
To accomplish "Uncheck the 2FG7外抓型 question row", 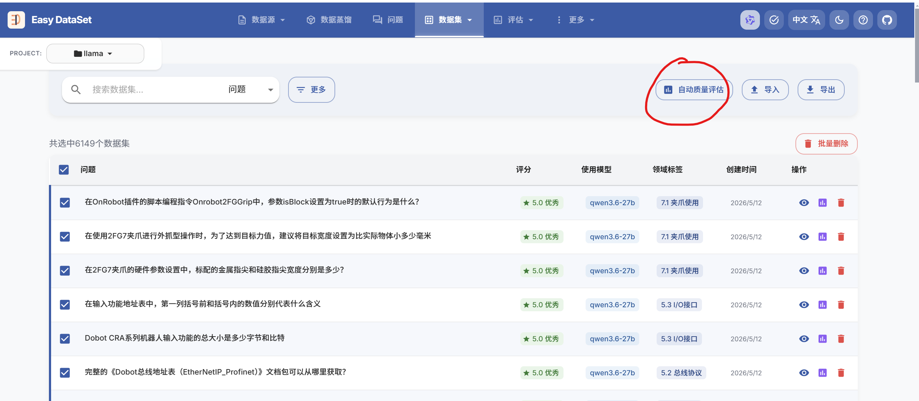I will pos(65,236).
